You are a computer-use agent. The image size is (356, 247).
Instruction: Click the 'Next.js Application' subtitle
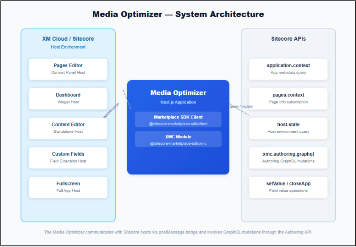[178, 102]
